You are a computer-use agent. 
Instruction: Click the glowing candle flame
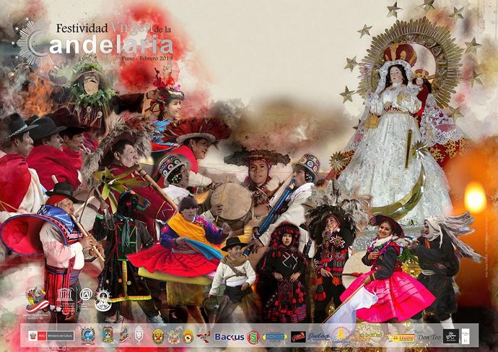(x=475, y=197)
